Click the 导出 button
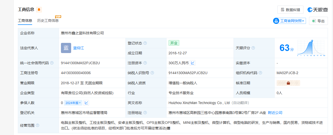Screen dimensions: 333x135 coord(318,21)
